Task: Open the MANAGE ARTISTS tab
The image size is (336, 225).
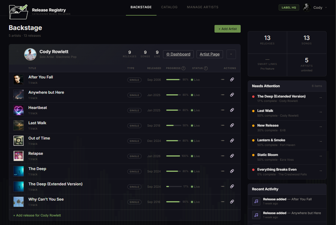Action: tap(202, 7)
